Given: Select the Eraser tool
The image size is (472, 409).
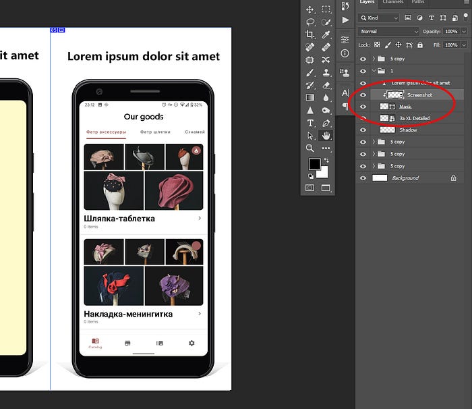Looking at the screenshot, I should (x=326, y=85).
